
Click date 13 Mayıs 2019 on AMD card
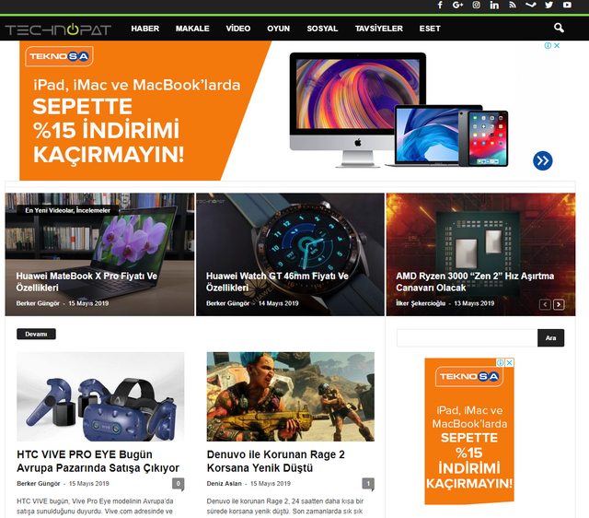tap(474, 303)
